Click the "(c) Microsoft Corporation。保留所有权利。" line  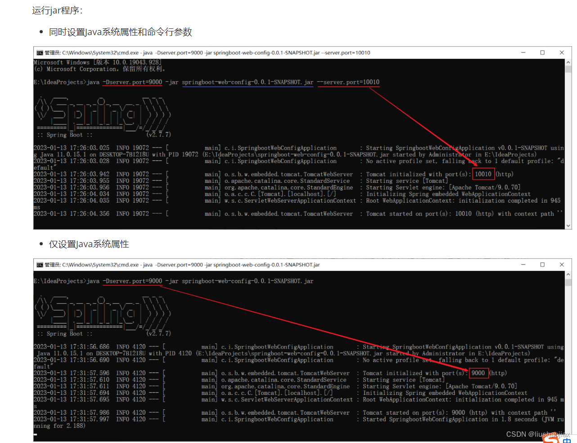click(x=100, y=69)
